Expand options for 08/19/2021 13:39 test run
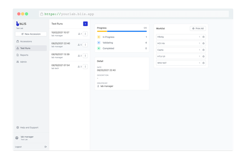This screenshot has height=159, width=246. pos(85,56)
